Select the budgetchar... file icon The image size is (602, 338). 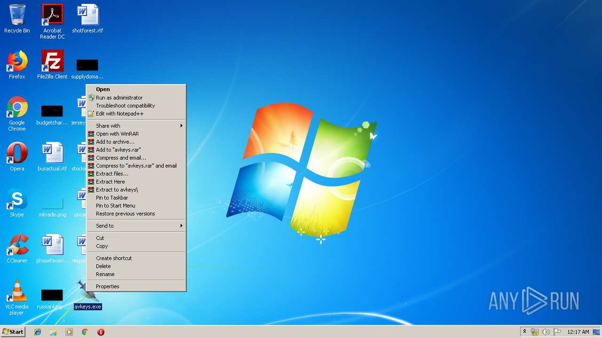[x=52, y=115]
